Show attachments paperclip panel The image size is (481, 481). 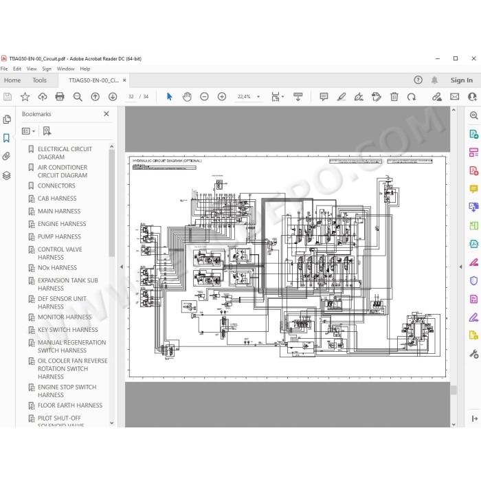[7, 157]
